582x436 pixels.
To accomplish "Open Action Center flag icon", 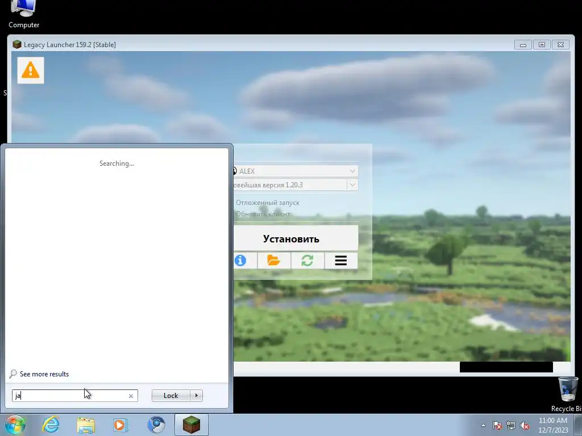I will pos(497,425).
